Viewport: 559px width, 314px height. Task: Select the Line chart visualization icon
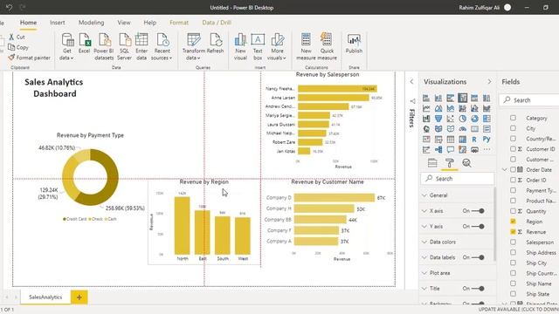click(x=426, y=108)
